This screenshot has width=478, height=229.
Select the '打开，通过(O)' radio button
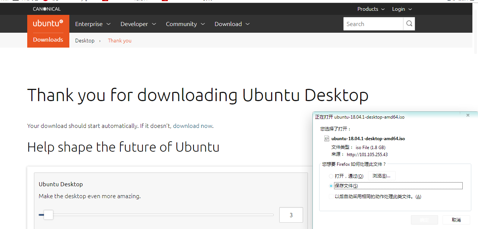point(331,176)
